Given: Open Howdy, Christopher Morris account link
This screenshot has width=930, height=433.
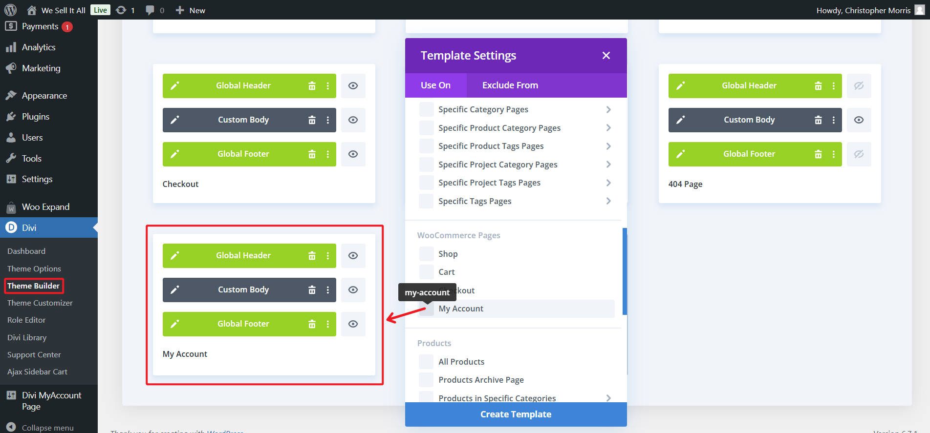Looking at the screenshot, I should click(870, 10).
